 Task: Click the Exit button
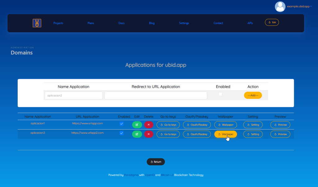coord(272,22)
